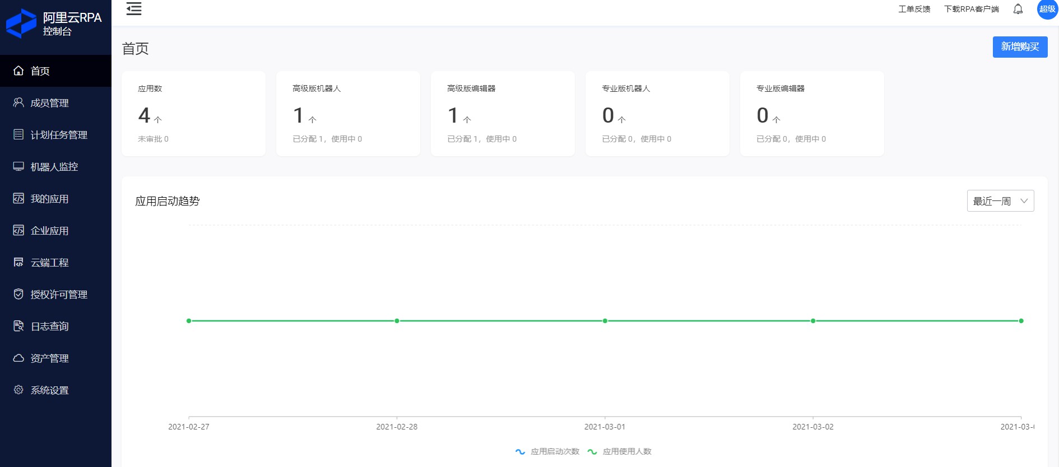
Task: Click the 应用数 statistics card
Action: tap(193, 114)
